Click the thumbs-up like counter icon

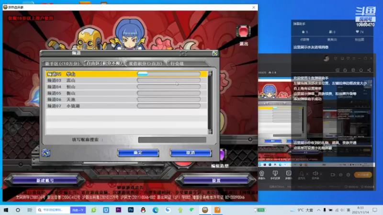tap(304, 32)
